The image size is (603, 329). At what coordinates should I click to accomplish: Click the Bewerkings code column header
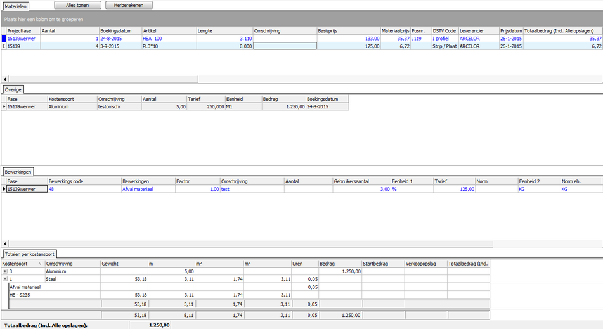(84, 181)
